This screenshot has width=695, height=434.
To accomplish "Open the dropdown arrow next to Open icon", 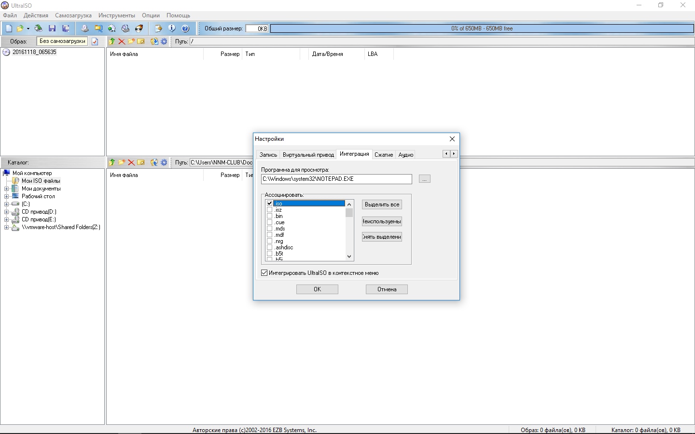I will point(28,28).
